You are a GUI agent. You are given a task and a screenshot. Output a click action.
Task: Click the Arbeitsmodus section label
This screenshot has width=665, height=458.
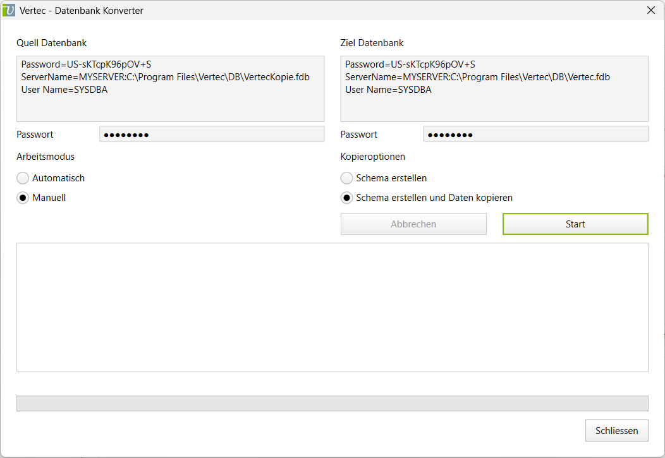46,157
